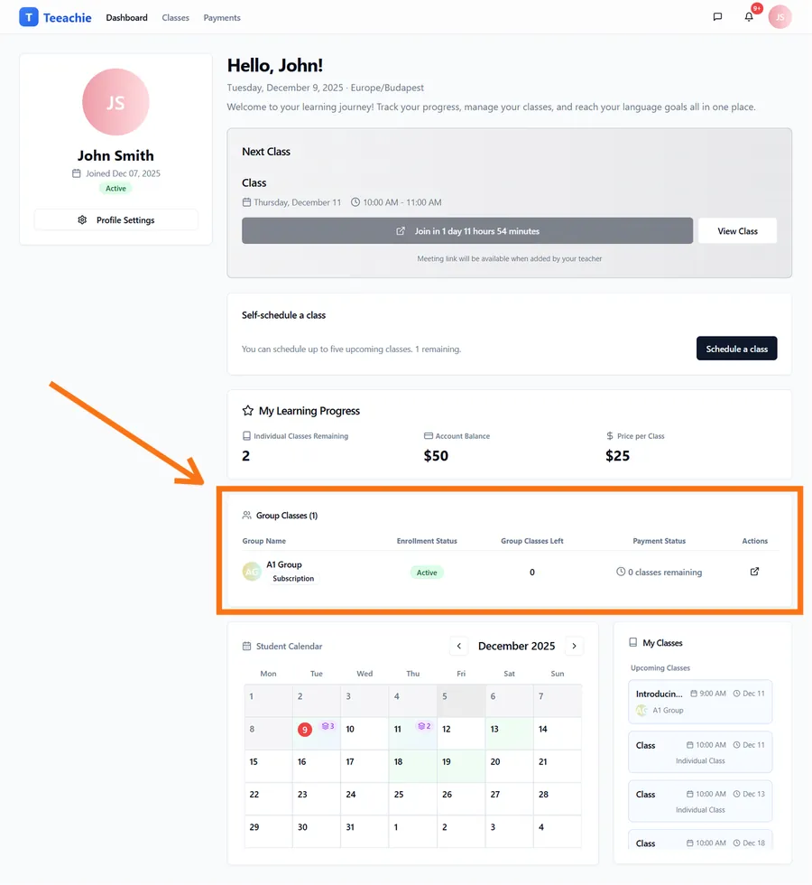Open the Payments navigation tab

[x=222, y=17]
